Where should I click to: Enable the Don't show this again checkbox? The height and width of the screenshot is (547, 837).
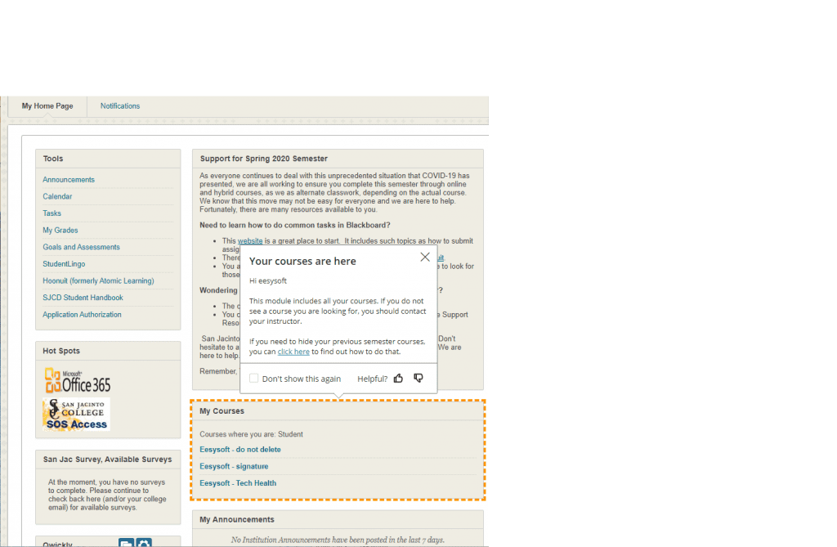tap(253, 378)
